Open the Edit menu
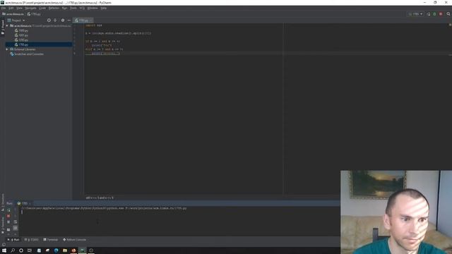The width and height of the screenshot is (452, 254). 11,8
